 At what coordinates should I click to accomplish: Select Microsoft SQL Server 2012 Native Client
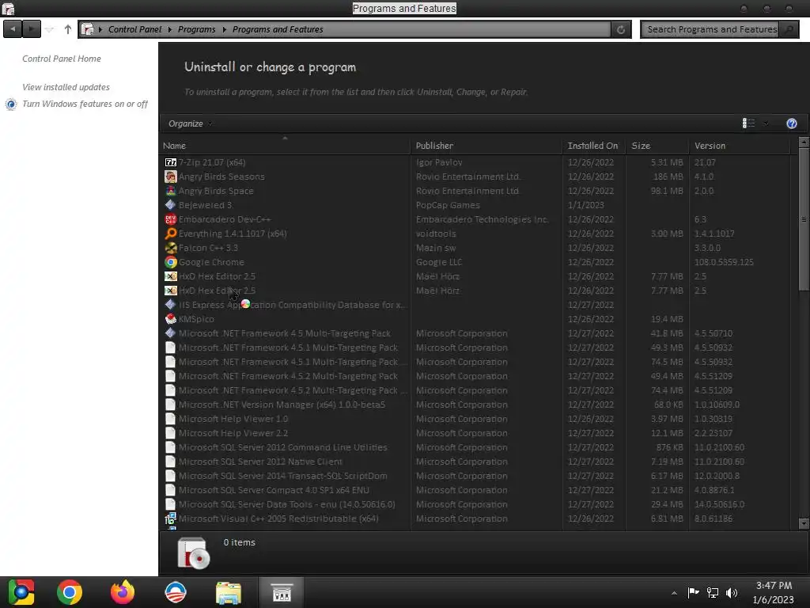(x=475, y=462)
